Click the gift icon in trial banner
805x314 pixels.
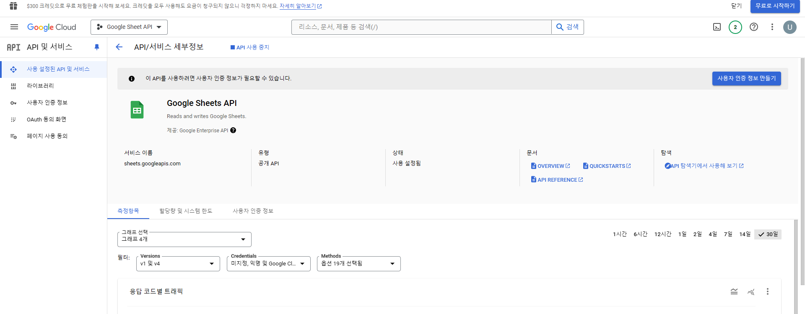point(13,6)
